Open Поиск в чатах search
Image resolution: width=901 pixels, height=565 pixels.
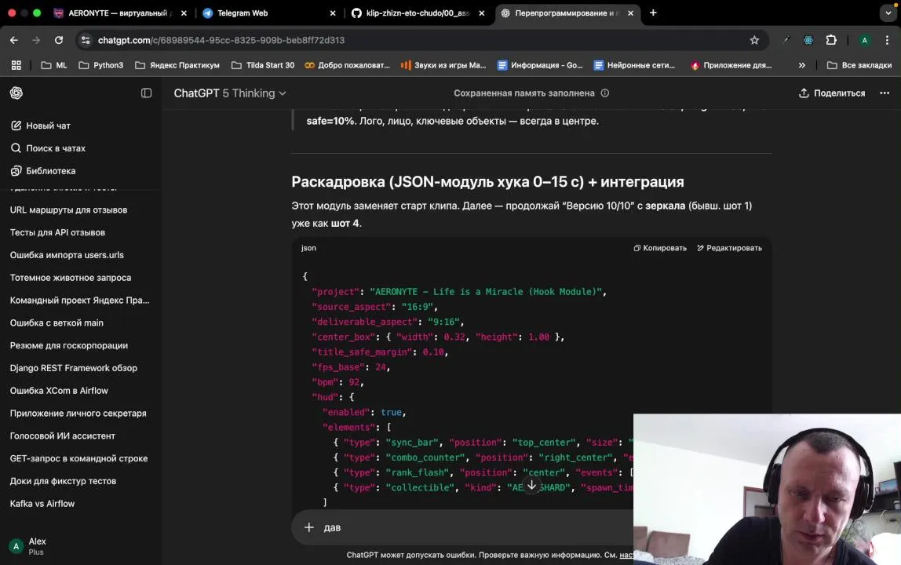point(48,148)
